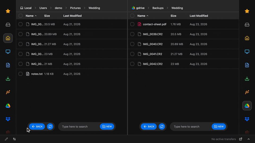Image resolution: width=255 pixels, height=143 pixels.
Task: Click the orange unplugged icon in right sidebar
Action: (x=247, y=92)
